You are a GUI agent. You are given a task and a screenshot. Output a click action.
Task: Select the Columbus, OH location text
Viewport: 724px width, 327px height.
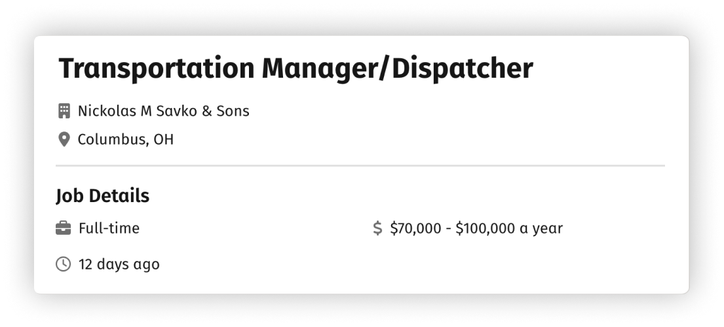point(125,139)
